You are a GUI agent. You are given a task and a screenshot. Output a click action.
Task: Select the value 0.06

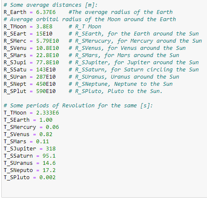pos(52,127)
